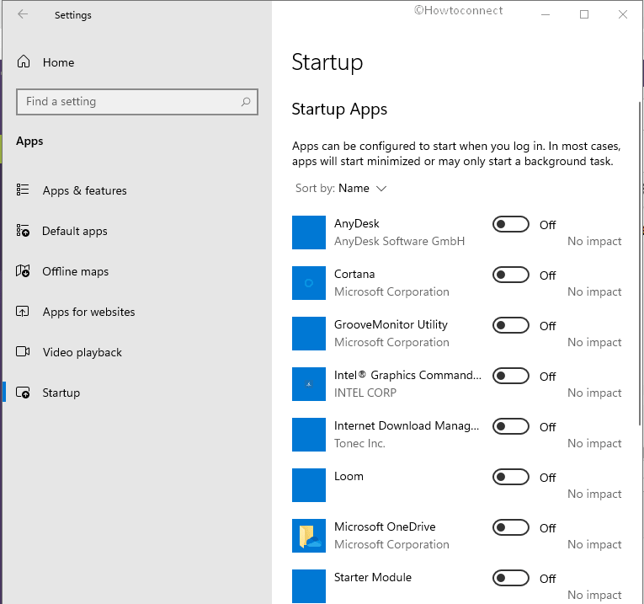The image size is (644, 604).
Task: Click the INTEL CORP publisher text
Action: click(365, 393)
